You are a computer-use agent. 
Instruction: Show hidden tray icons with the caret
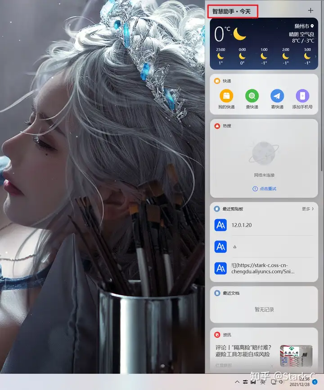click(237, 382)
